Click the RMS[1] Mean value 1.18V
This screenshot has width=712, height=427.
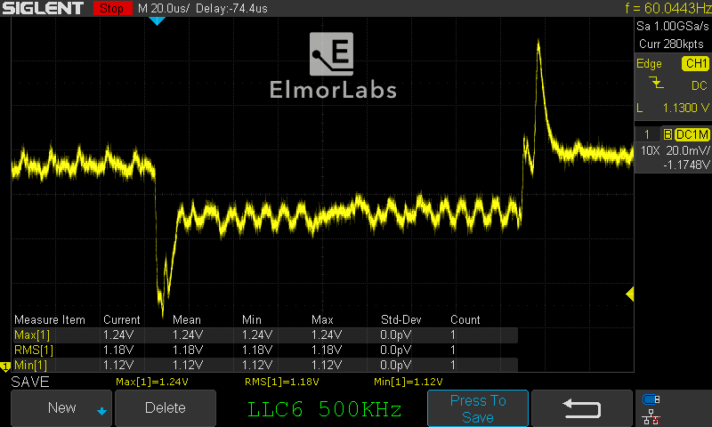tap(188, 350)
